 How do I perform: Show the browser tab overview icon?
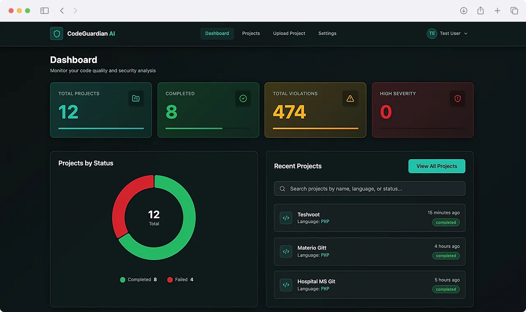point(514,11)
